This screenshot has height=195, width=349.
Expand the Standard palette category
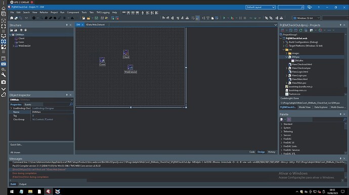click(x=282, y=124)
